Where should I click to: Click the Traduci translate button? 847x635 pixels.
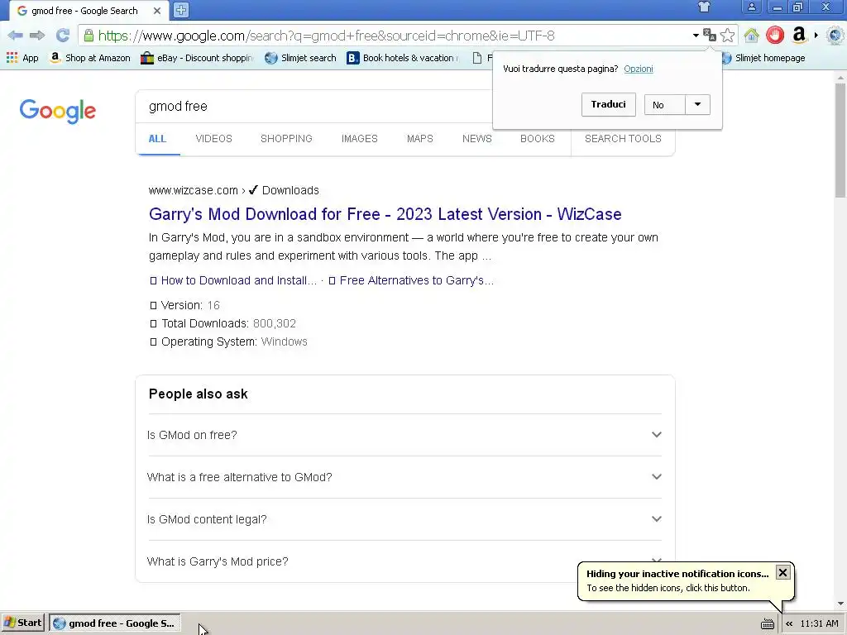pyautogui.click(x=608, y=104)
